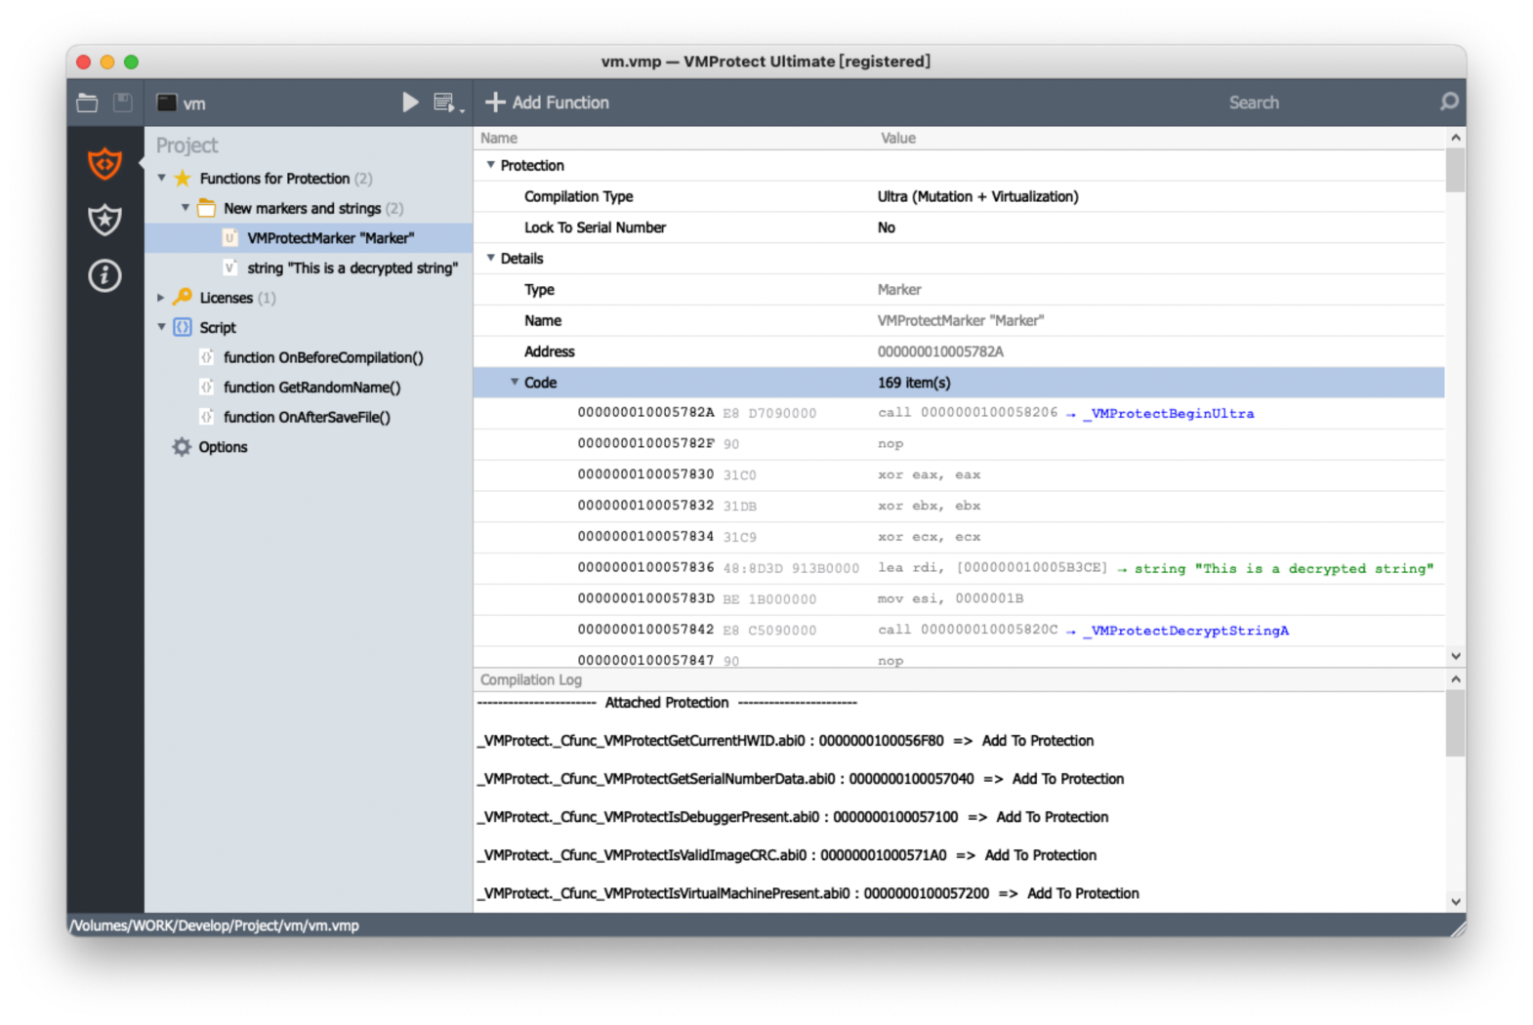
Task: Select the orange Project shield sidebar icon
Action: 104,164
